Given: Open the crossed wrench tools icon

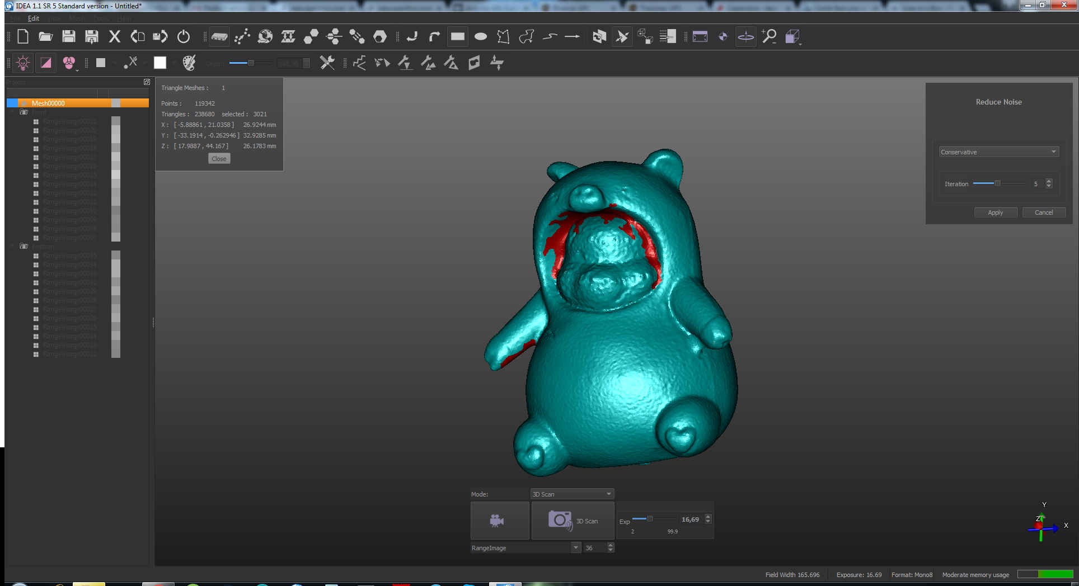Looking at the screenshot, I should pyautogui.click(x=327, y=63).
